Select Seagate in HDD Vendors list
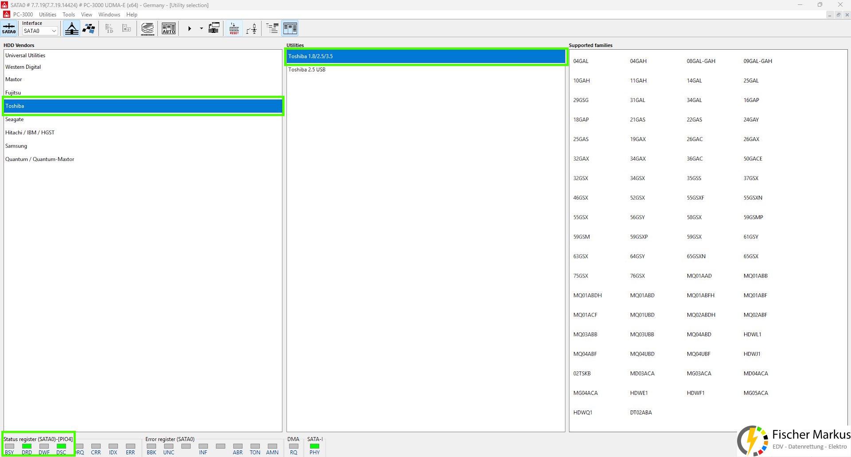The width and height of the screenshot is (851, 457). tap(15, 119)
